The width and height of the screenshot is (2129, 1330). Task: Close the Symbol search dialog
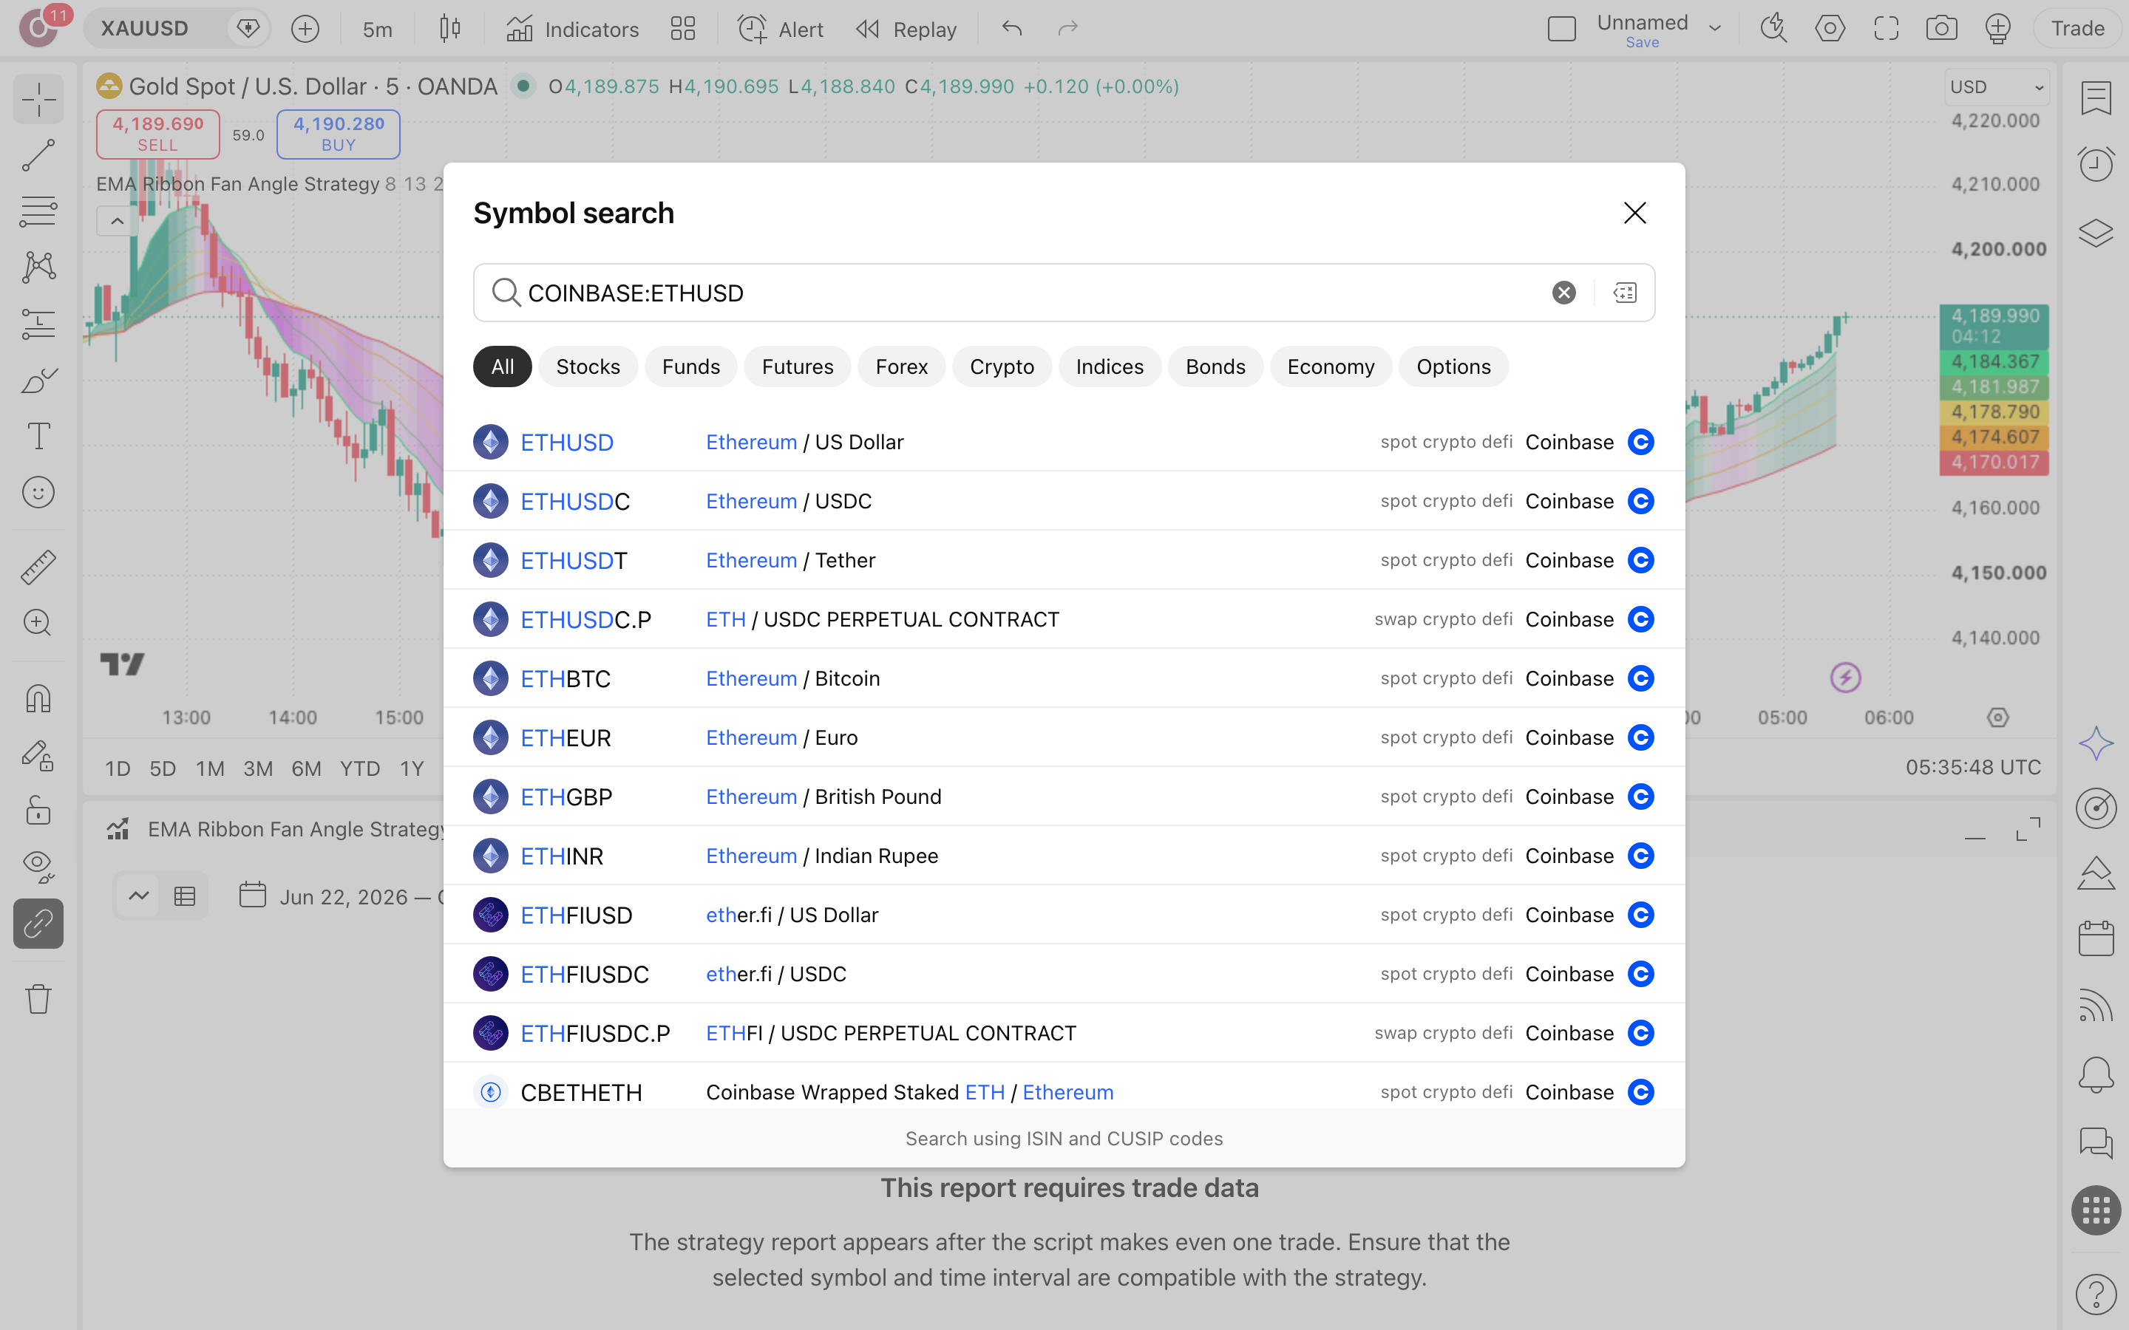point(1634,213)
